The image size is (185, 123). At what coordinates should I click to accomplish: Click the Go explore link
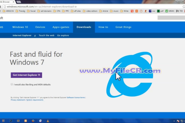pos(63,35)
